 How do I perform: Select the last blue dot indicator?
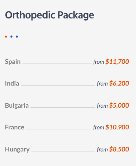(17, 37)
